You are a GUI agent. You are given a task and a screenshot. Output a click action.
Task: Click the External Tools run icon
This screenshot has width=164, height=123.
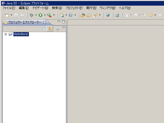pos(49,15)
